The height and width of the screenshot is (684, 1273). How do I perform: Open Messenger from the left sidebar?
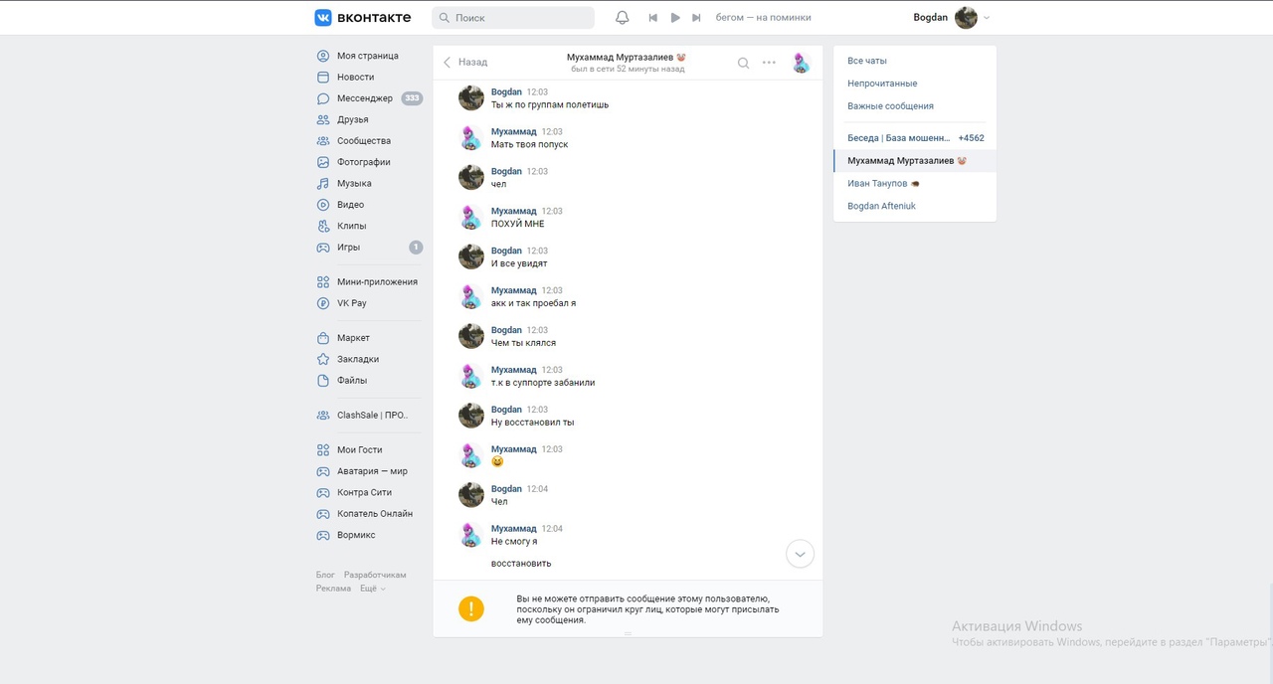pos(364,98)
